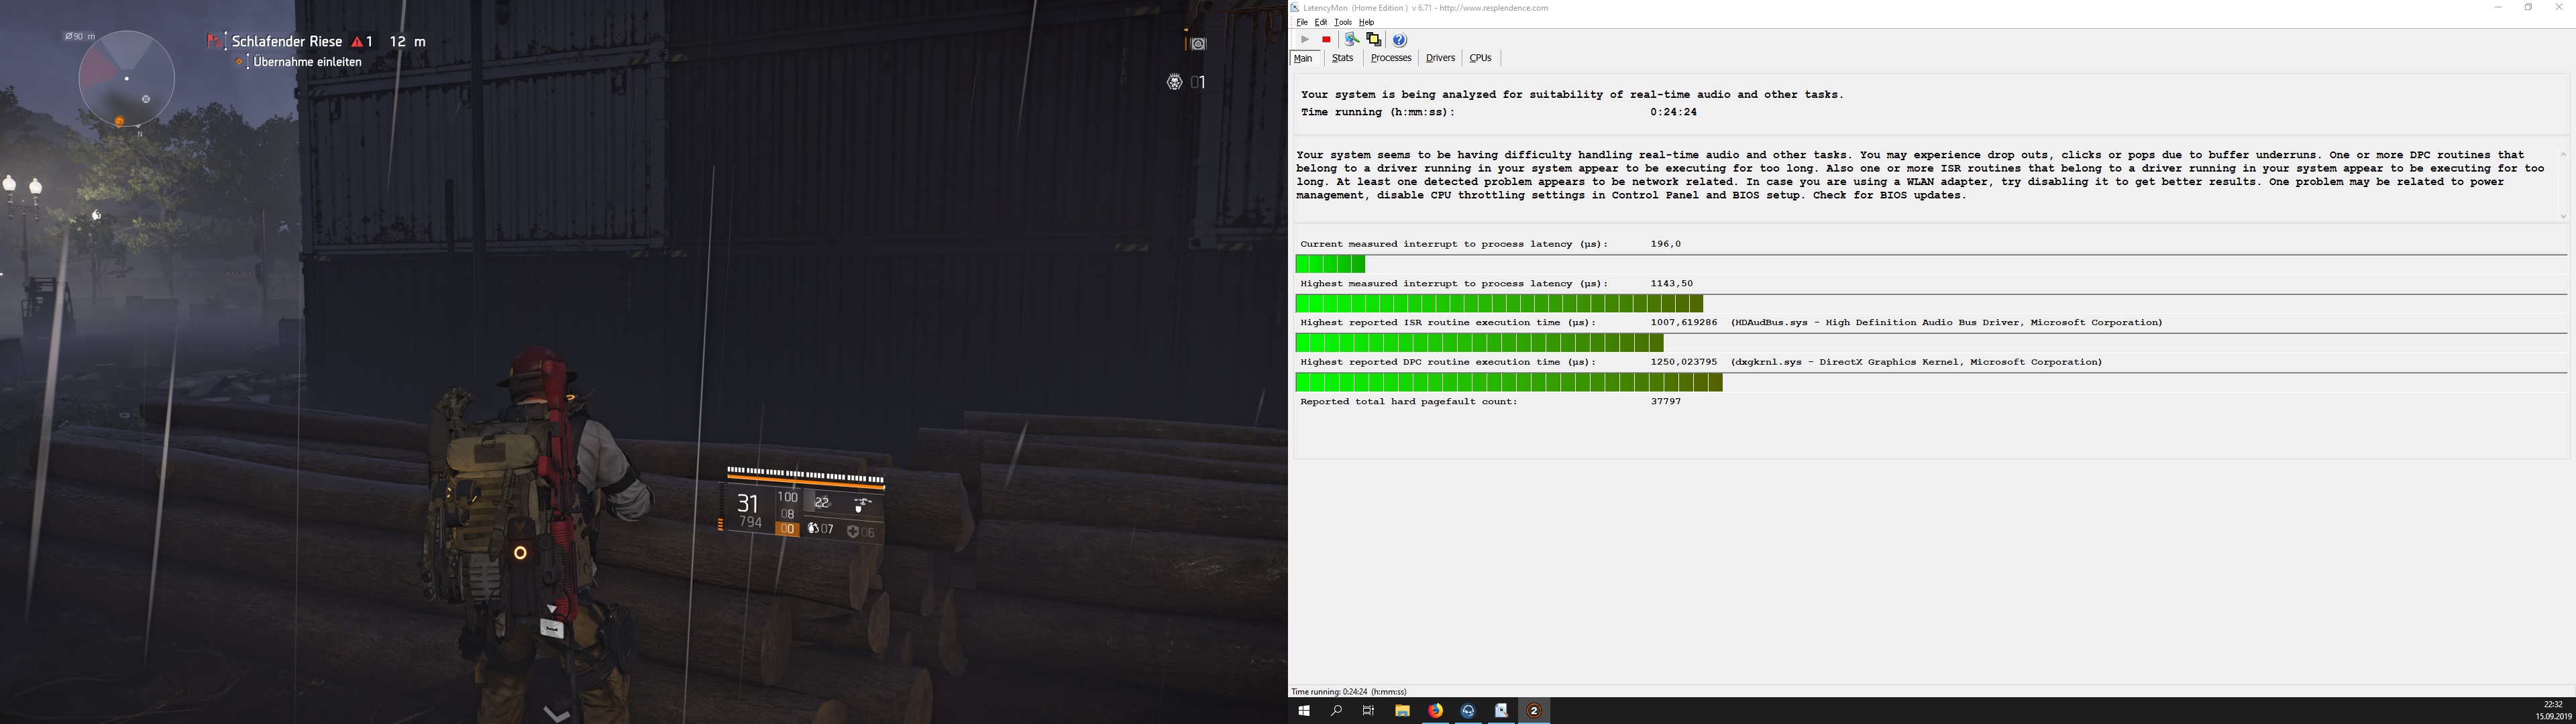Screen dimensions: 2576x724
Task: Open the File menu
Action: click(x=1301, y=22)
